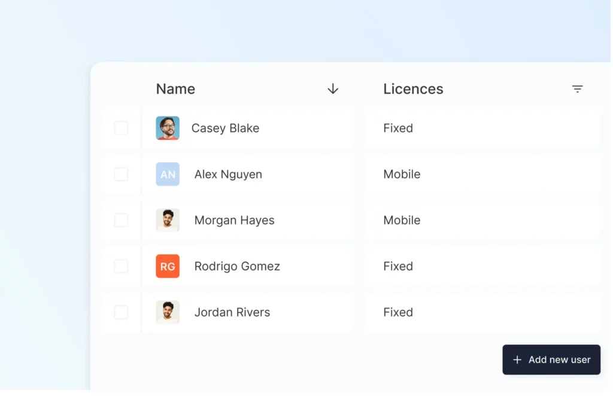The height and width of the screenshot is (396, 613).
Task: Check the box next to Morgan Hayes
Action: point(121,220)
